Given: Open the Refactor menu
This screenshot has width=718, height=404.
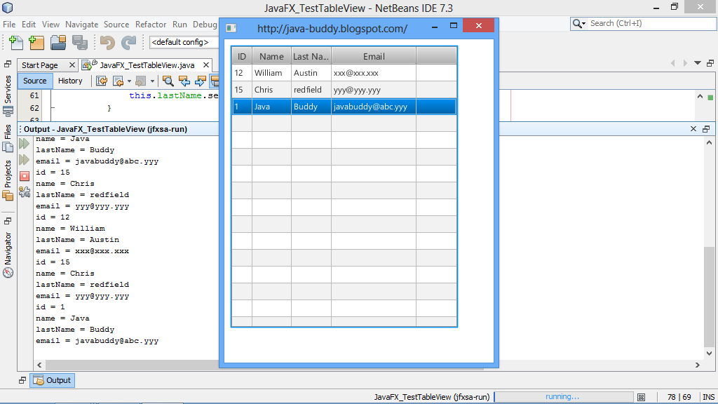Looking at the screenshot, I should point(151,25).
